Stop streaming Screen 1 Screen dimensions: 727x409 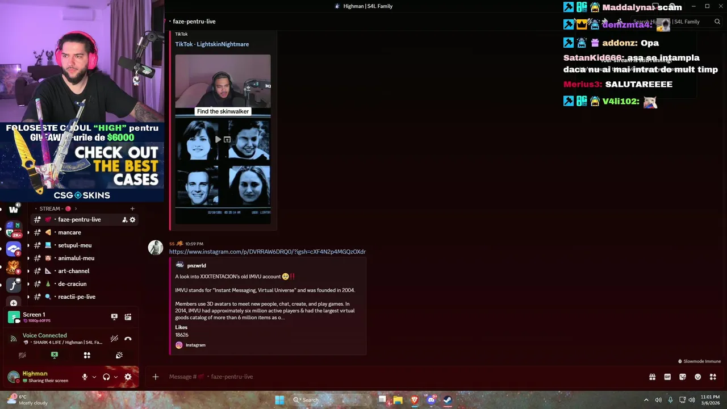(x=114, y=317)
